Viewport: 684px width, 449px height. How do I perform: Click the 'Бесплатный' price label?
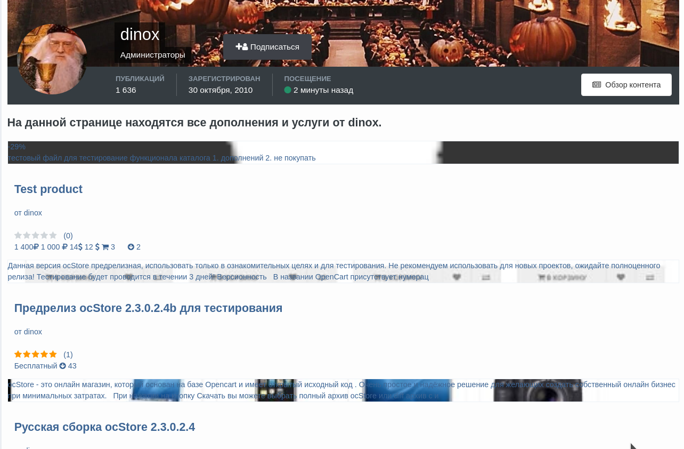(x=36, y=366)
